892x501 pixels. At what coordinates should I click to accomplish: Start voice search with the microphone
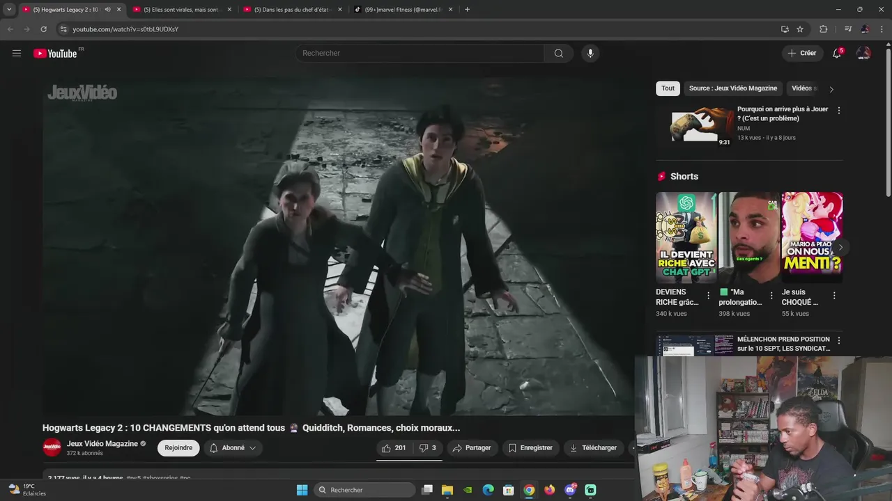pos(590,54)
